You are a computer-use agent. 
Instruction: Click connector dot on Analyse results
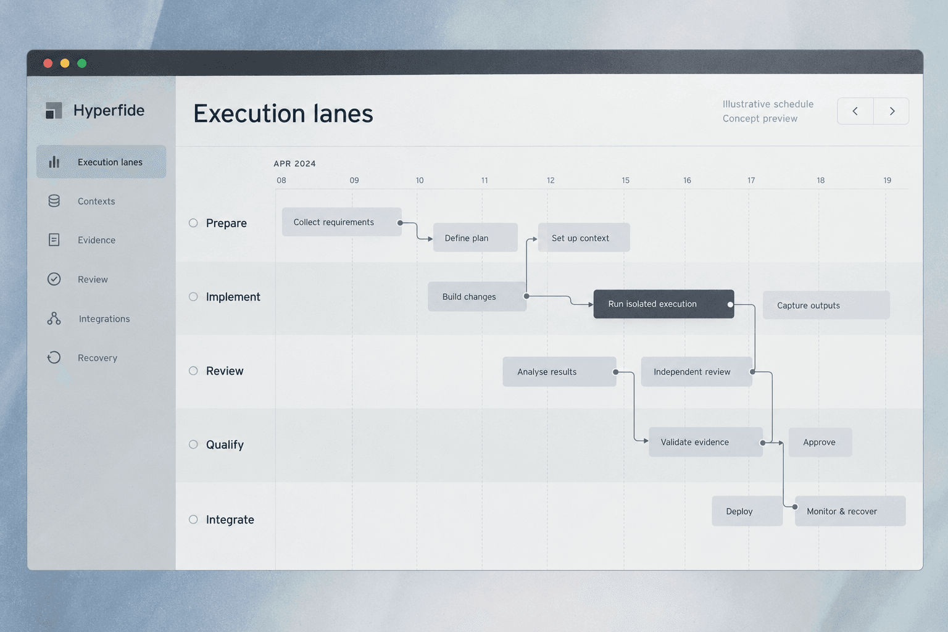[615, 372]
